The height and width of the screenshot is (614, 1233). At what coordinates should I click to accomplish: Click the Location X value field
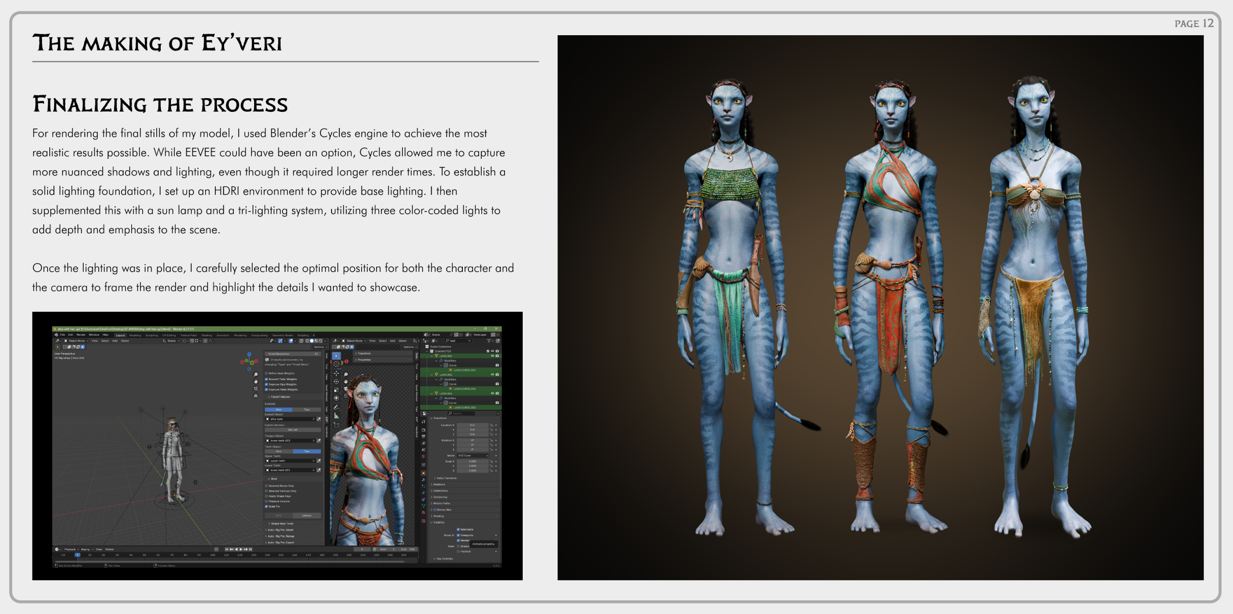coord(473,425)
